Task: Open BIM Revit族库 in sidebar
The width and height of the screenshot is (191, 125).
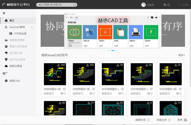Action: tap(17, 59)
